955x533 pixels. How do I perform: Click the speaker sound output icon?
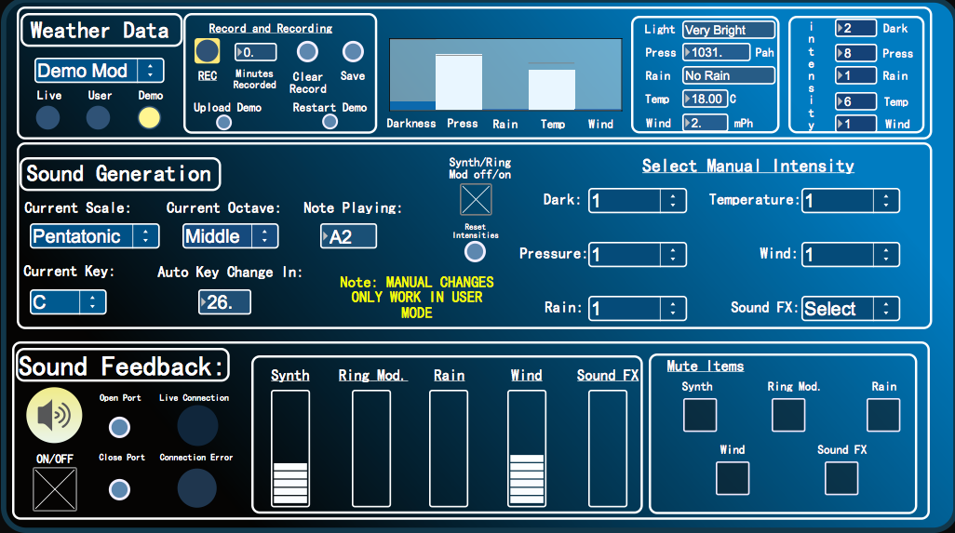point(54,415)
